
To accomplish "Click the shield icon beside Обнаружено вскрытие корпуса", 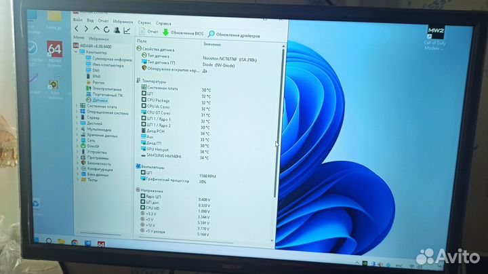I will point(144,68).
